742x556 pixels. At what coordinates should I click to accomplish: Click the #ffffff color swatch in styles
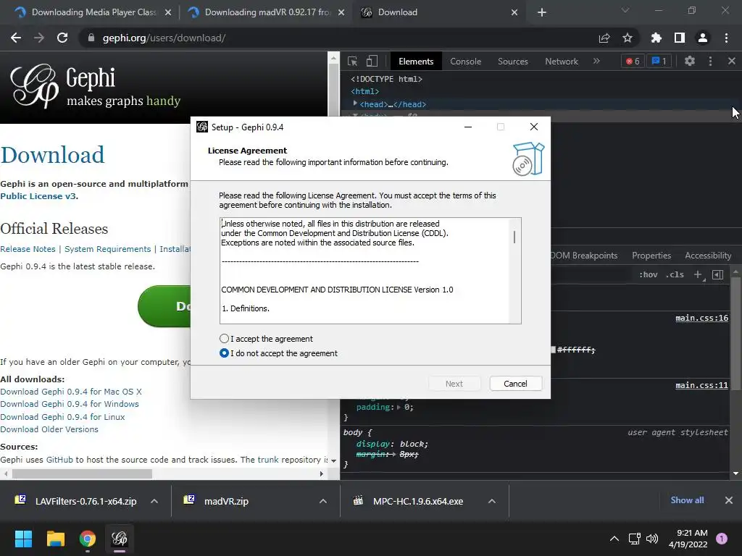(x=553, y=350)
